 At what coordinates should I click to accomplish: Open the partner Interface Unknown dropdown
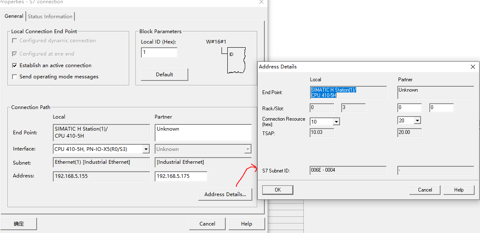pos(247,149)
